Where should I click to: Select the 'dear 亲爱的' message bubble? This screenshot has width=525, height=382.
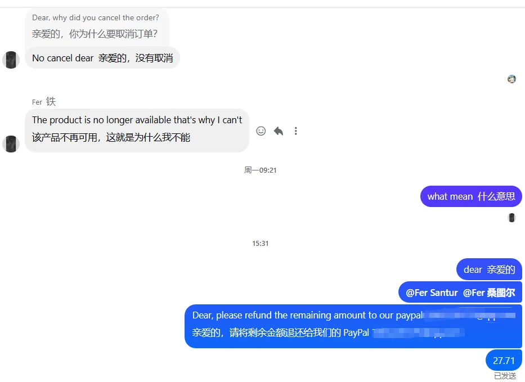489,269
